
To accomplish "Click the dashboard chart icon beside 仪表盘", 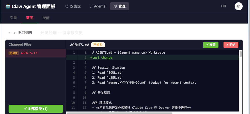I will (67, 6).
